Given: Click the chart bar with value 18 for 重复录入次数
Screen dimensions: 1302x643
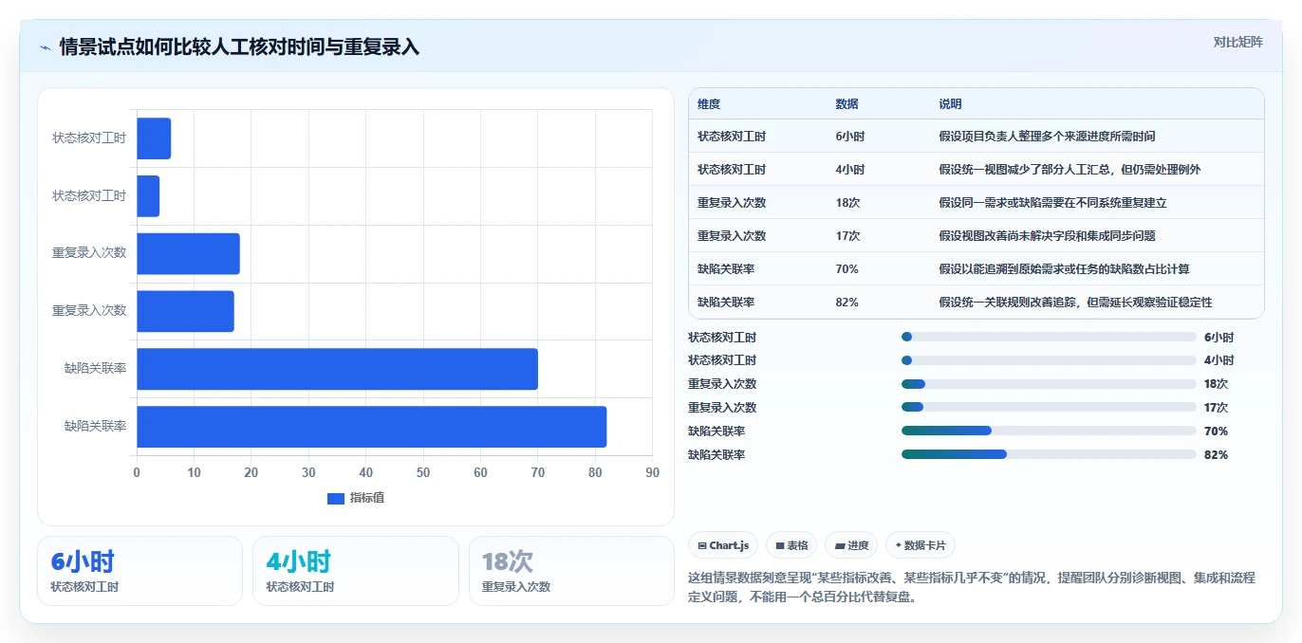Looking at the screenshot, I should click(188, 254).
